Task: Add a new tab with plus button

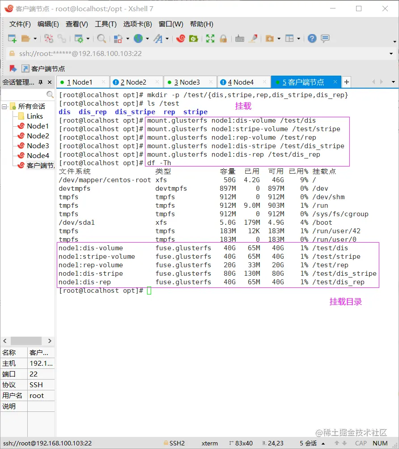Action: click(x=346, y=82)
